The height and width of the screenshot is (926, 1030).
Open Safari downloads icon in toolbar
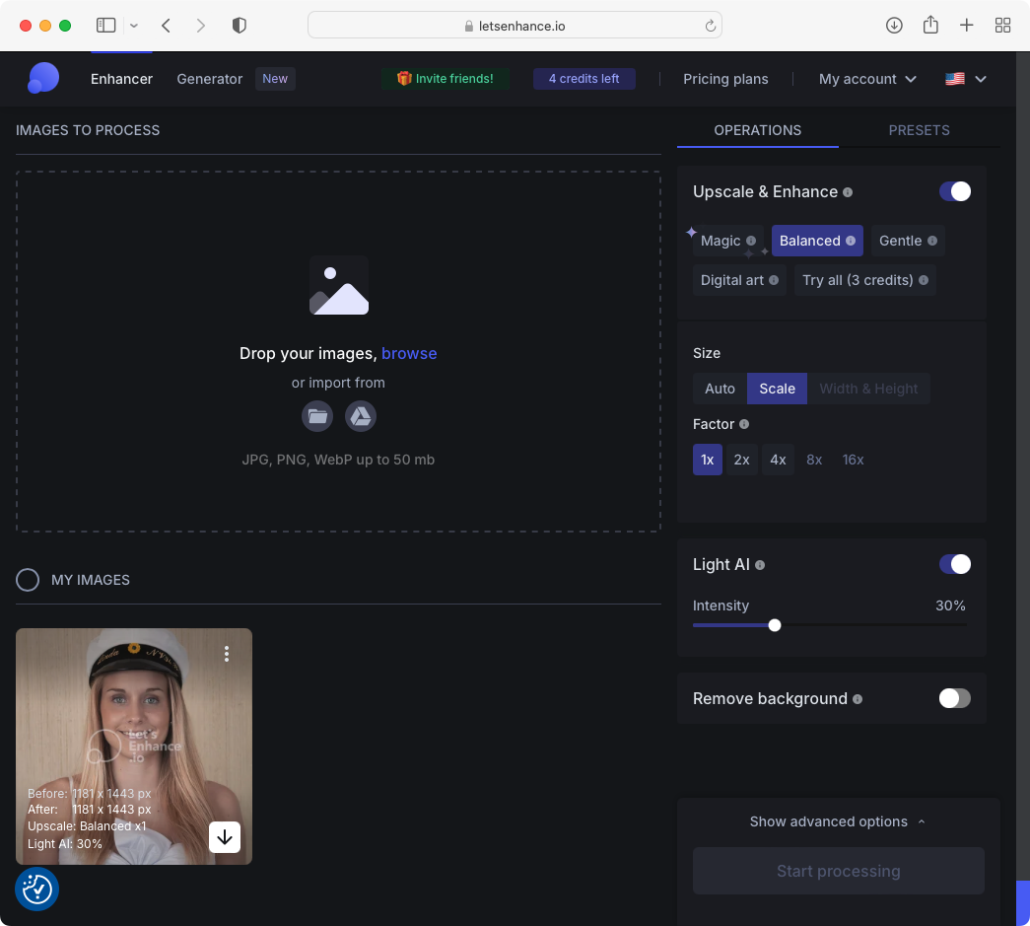(894, 26)
